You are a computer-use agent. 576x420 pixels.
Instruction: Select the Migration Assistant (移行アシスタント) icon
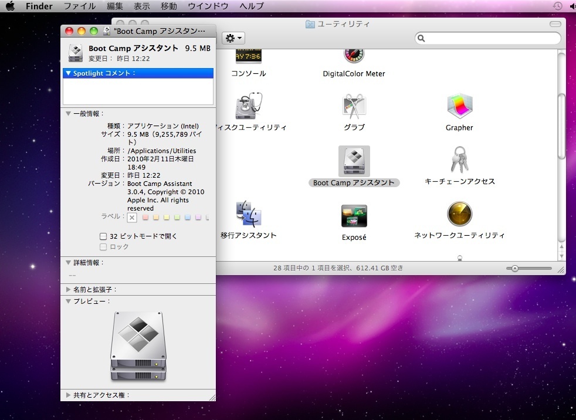click(x=248, y=214)
